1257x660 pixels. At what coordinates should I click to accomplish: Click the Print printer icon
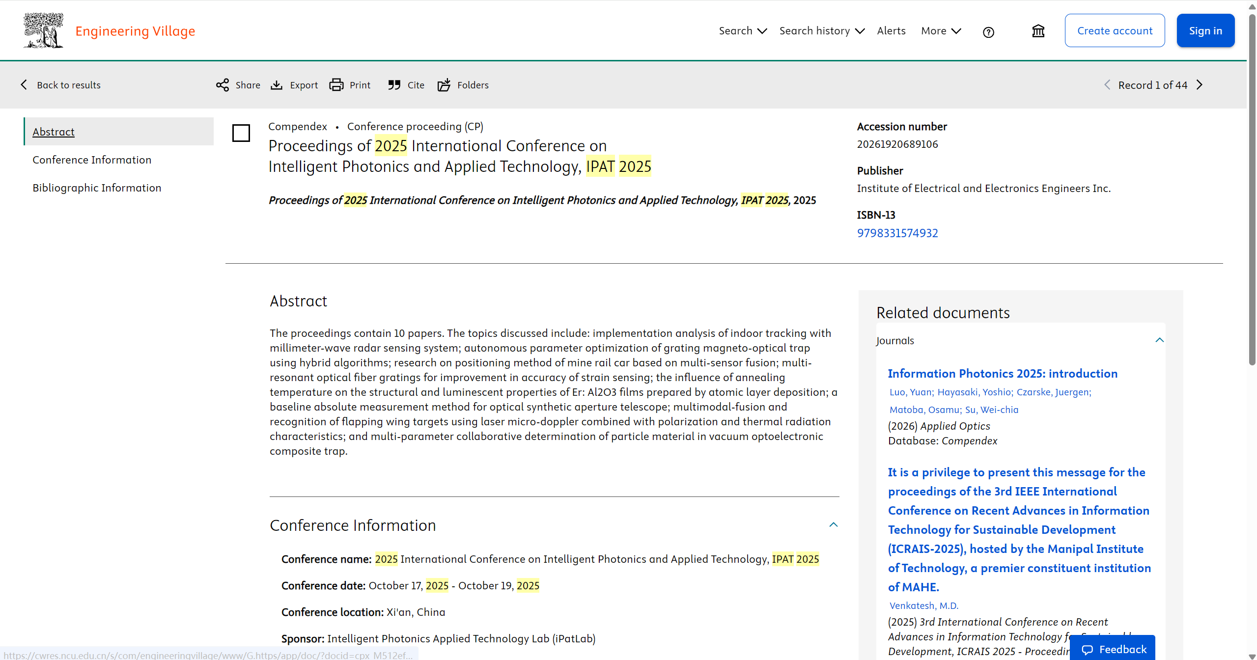[x=336, y=85]
